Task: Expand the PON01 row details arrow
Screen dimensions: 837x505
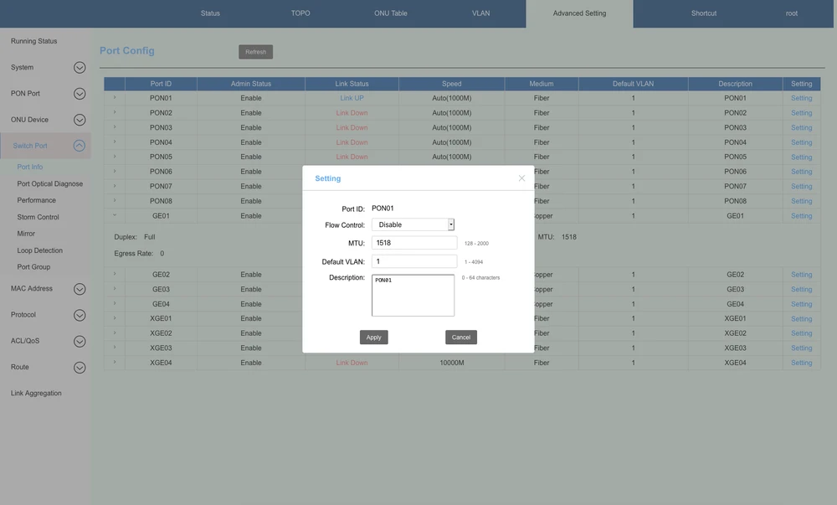Action: (115, 98)
